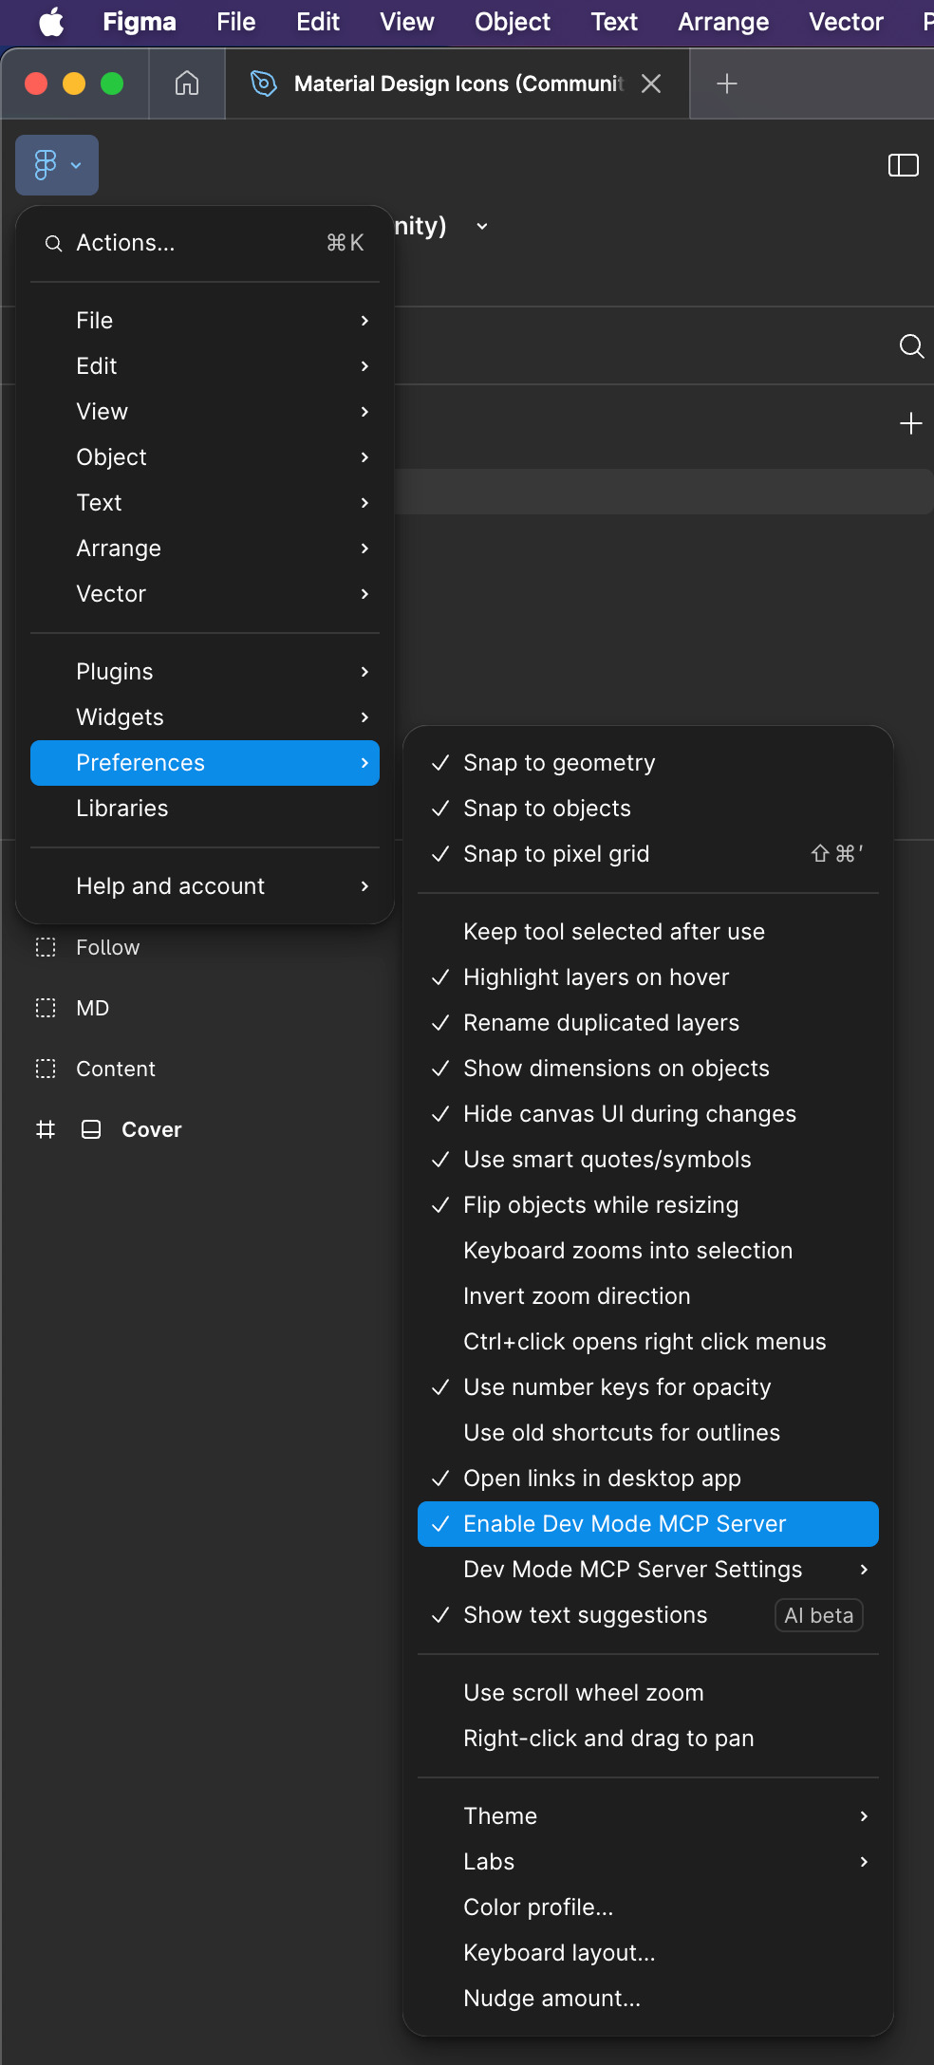Toggle Use number keys for opacity

(x=648, y=1387)
